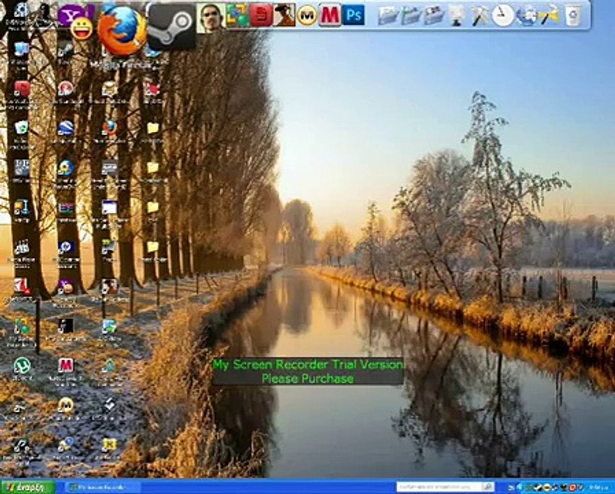
Task: Click the hammer and yellow tool dock icon
Action: [x=550, y=15]
